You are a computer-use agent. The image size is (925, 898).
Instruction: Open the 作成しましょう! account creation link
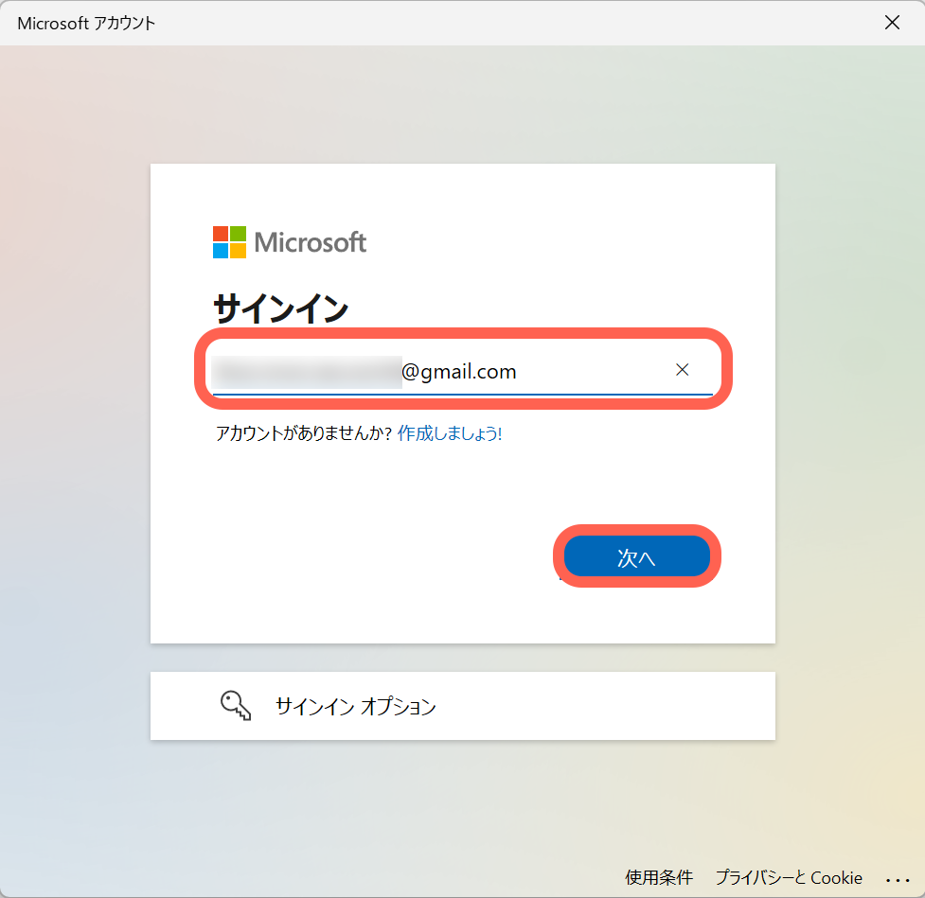point(450,433)
